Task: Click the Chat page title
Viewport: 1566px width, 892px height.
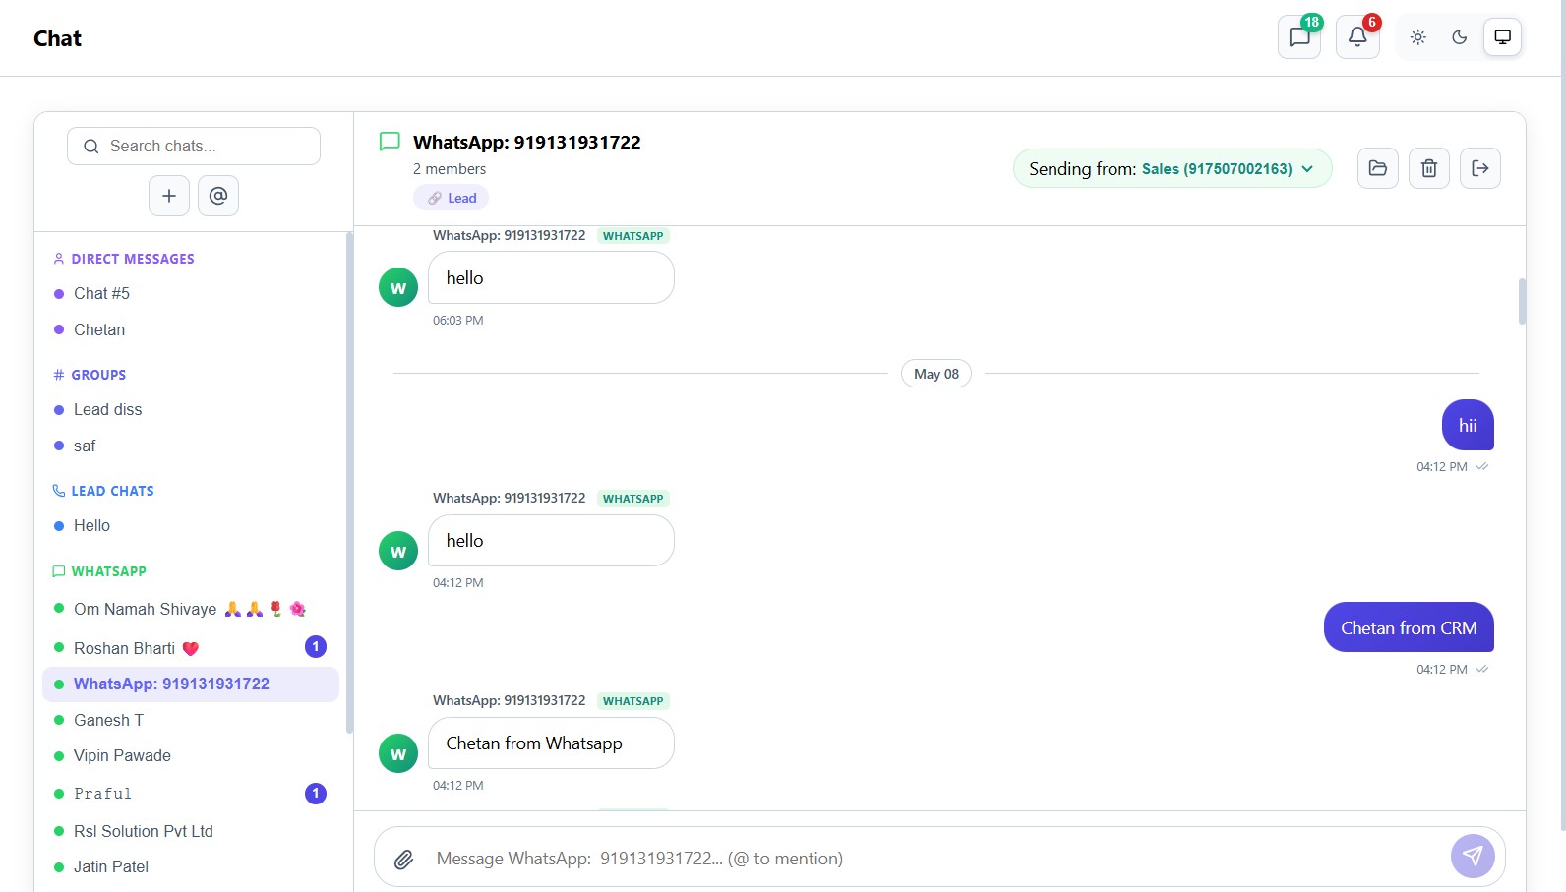Action: coord(57,38)
